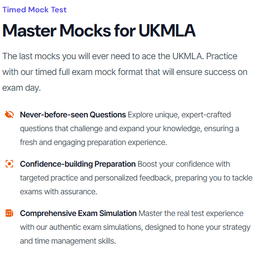This screenshot has height=253, width=264.
Task: Click the crossed-out eye icon
Action: point(9,114)
